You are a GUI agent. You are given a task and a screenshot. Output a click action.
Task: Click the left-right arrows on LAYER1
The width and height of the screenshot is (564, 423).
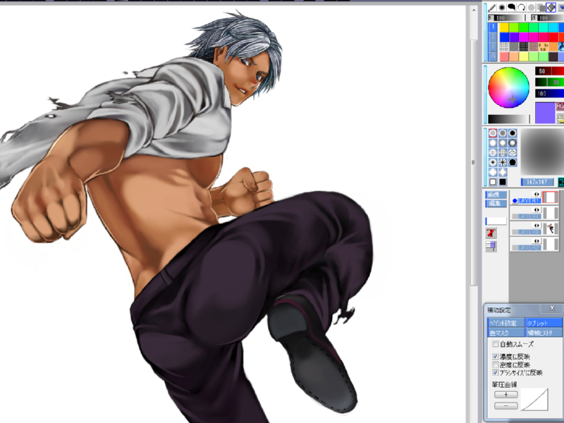pyautogui.click(x=537, y=195)
